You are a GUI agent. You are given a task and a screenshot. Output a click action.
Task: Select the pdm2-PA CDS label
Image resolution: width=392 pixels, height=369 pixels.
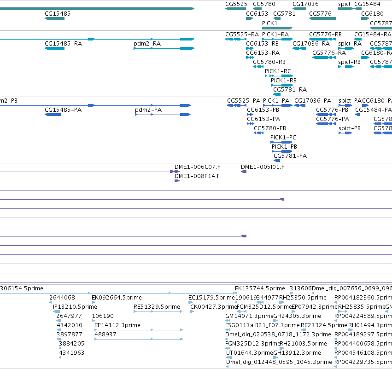tap(148, 110)
